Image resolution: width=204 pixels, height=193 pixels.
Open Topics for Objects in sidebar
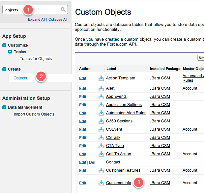[x=36, y=59]
